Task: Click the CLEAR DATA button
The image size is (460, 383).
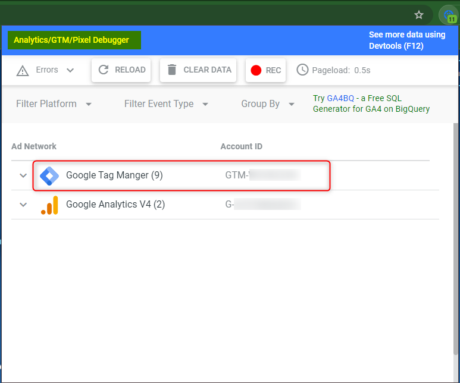Action: pyautogui.click(x=198, y=70)
